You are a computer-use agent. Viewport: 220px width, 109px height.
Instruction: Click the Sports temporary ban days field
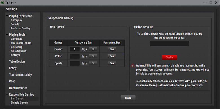coord(75,63)
